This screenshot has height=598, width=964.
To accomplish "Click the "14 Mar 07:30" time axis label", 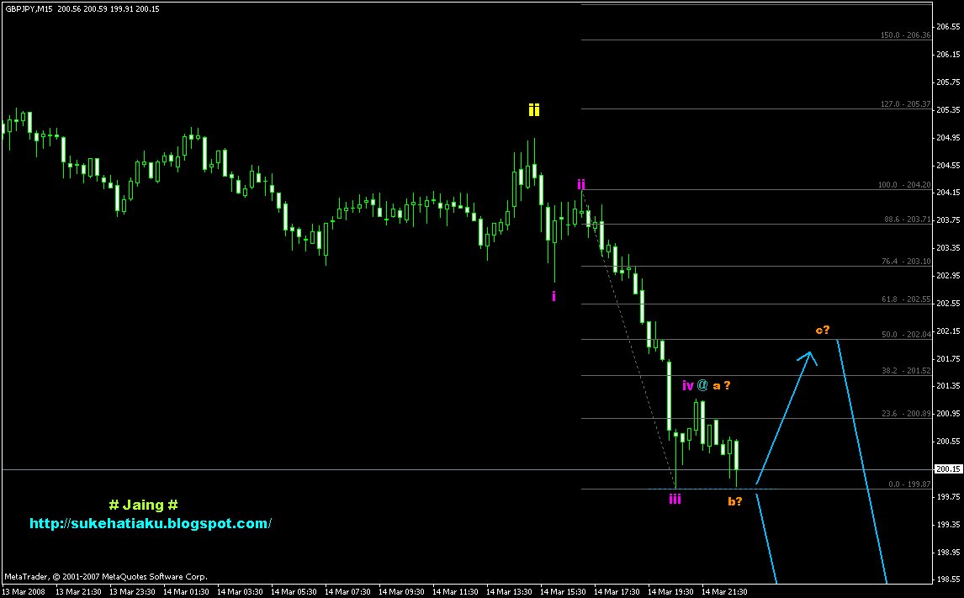I will tap(347, 592).
